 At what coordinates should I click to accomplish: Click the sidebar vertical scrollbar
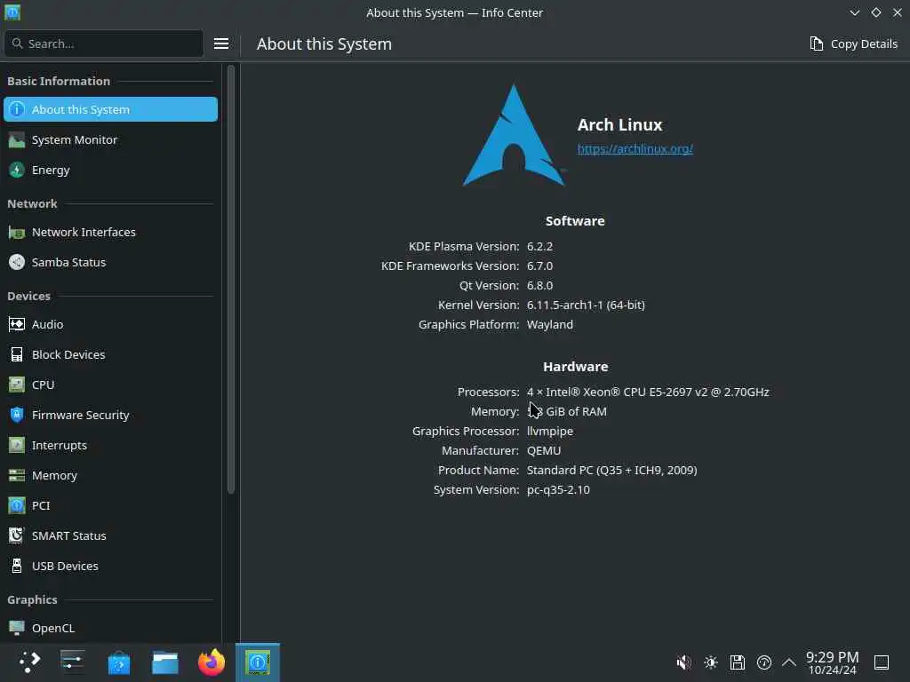(x=231, y=280)
